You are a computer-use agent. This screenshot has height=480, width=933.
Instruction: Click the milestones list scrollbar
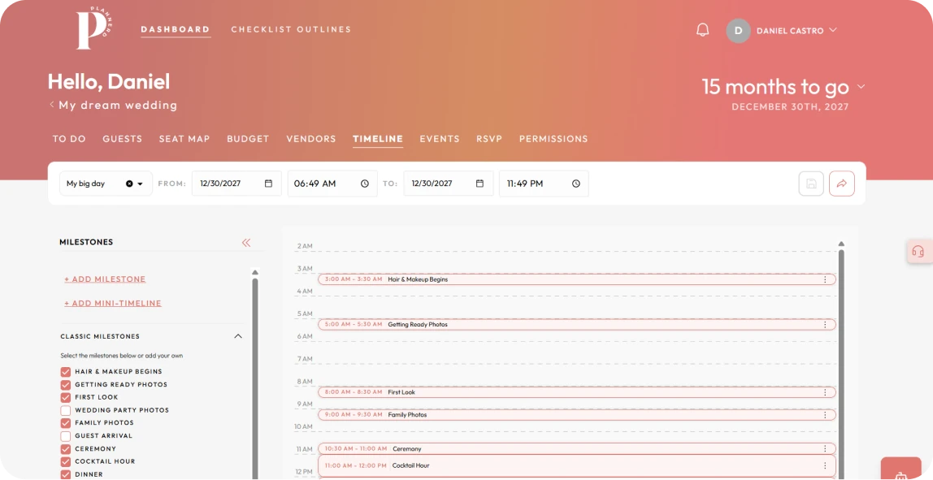pyautogui.click(x=255, y=378)
